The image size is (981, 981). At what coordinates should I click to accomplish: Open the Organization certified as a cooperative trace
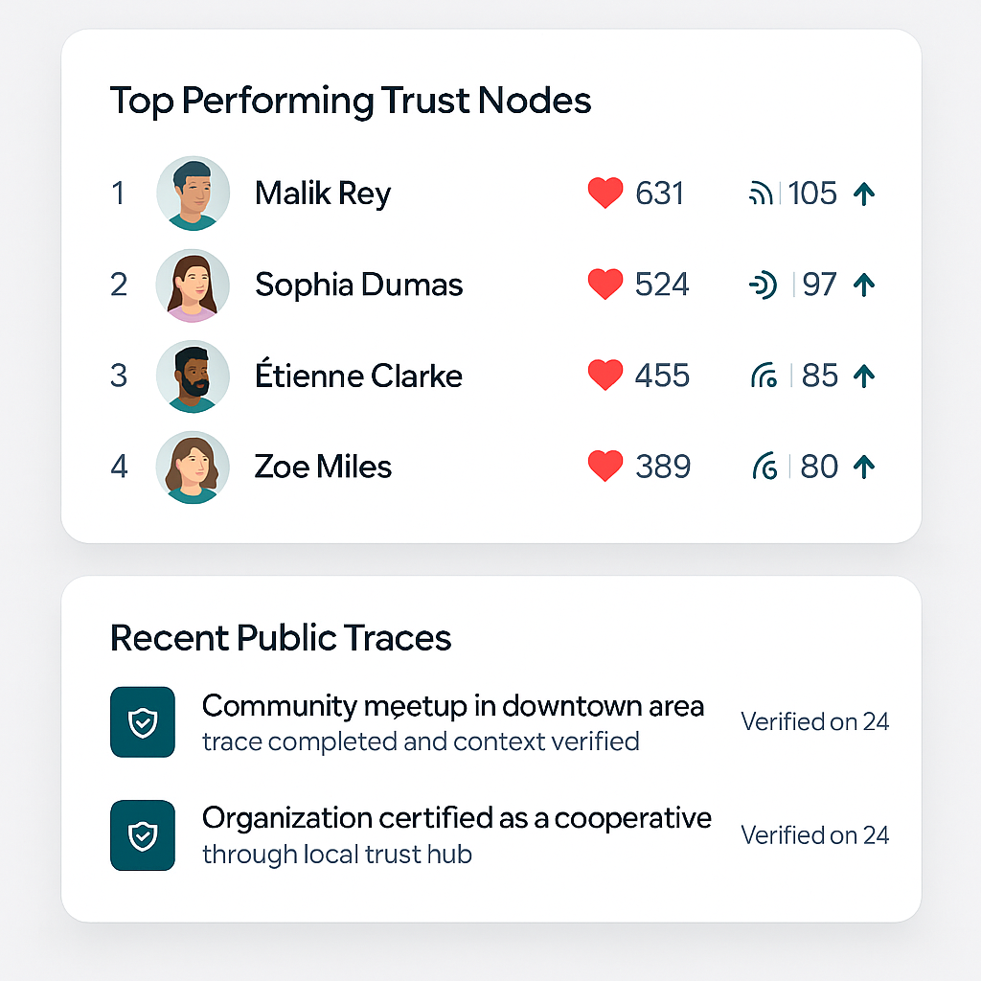click(457, 818)
